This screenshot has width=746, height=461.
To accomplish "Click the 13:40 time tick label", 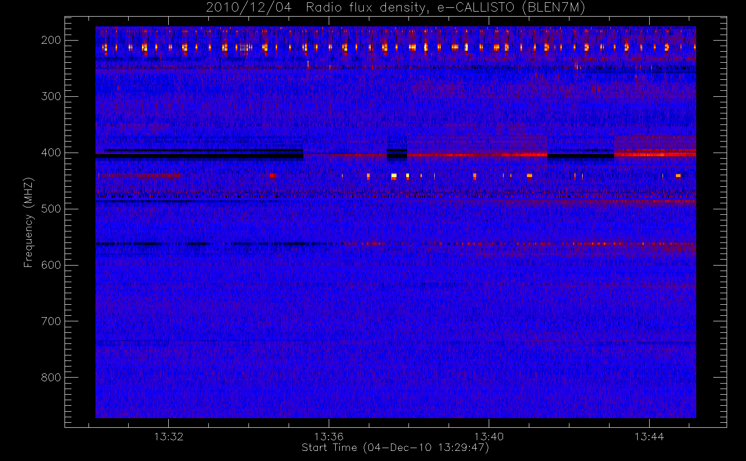I will [x=489, y=437].
